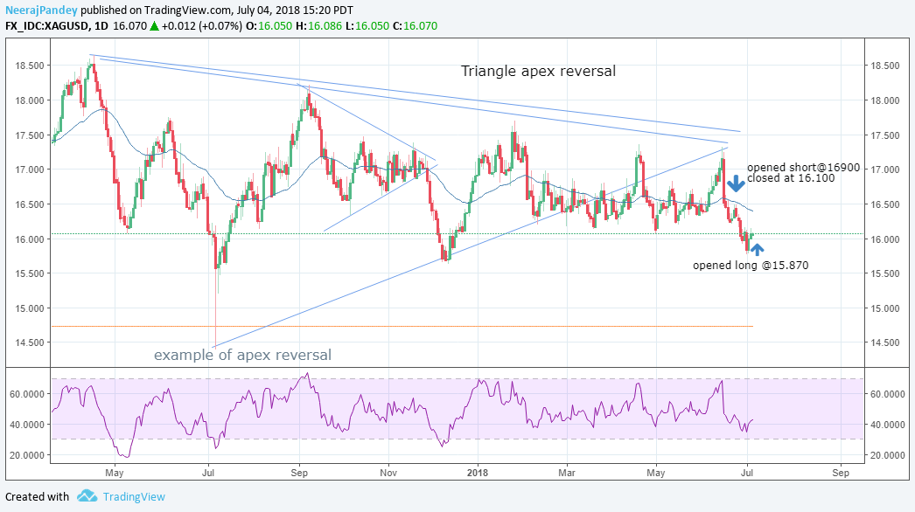Click 14.500 on the left price axis
915x512 pixels.
click(30, 342)
